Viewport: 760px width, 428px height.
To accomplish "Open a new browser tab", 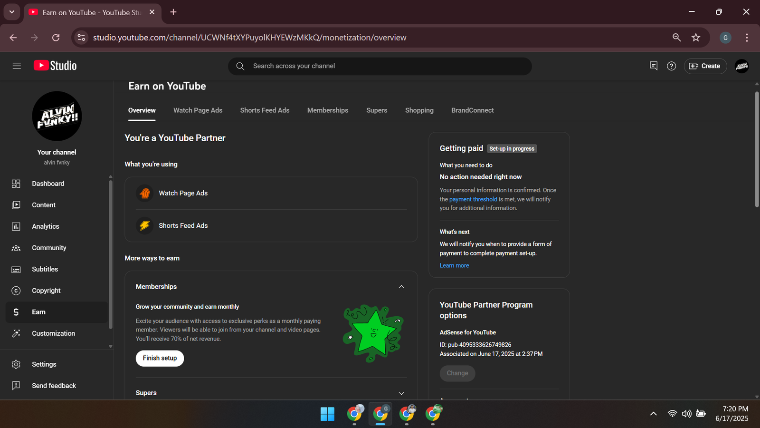I will pos(173,12).
